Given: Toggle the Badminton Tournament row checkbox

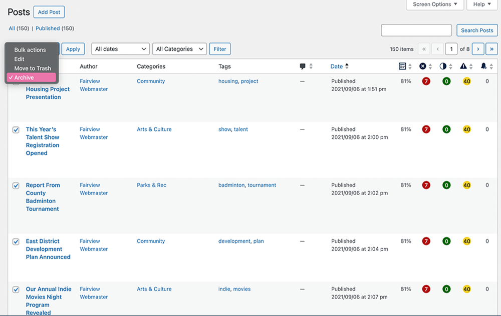Looking at the screenshot, I should coord(16,185).
